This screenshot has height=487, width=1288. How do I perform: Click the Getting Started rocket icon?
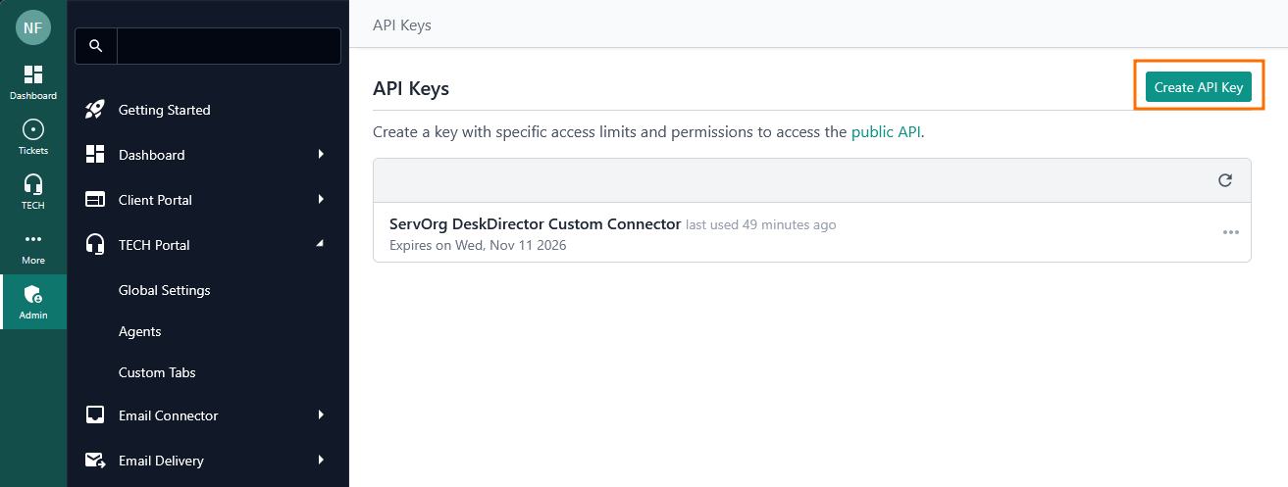95,110
